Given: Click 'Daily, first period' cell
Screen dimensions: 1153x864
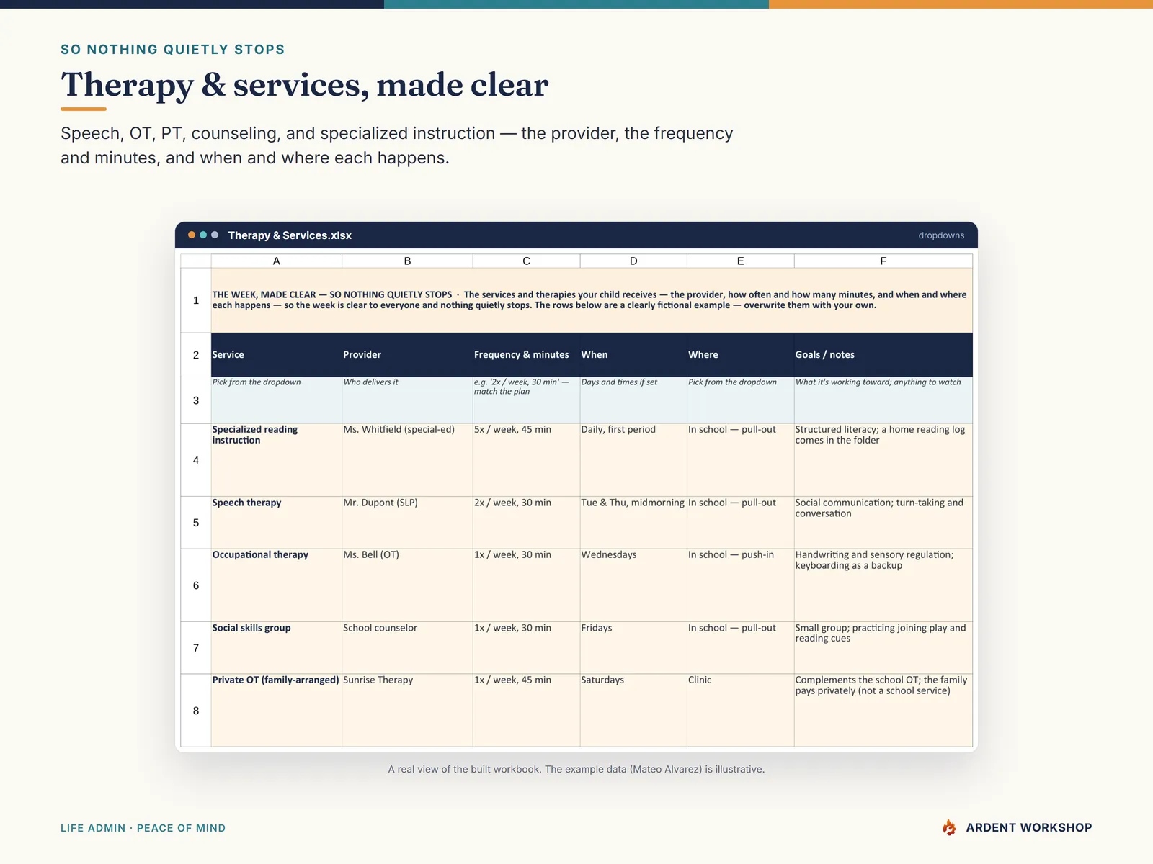Looking at the screenshot, I should pos(633,460).
